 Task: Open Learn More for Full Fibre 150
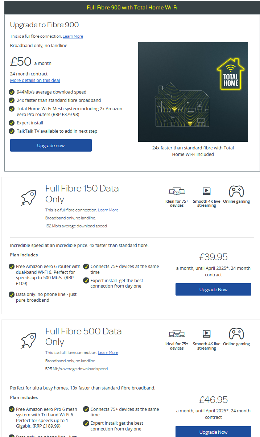coord(108,210)
